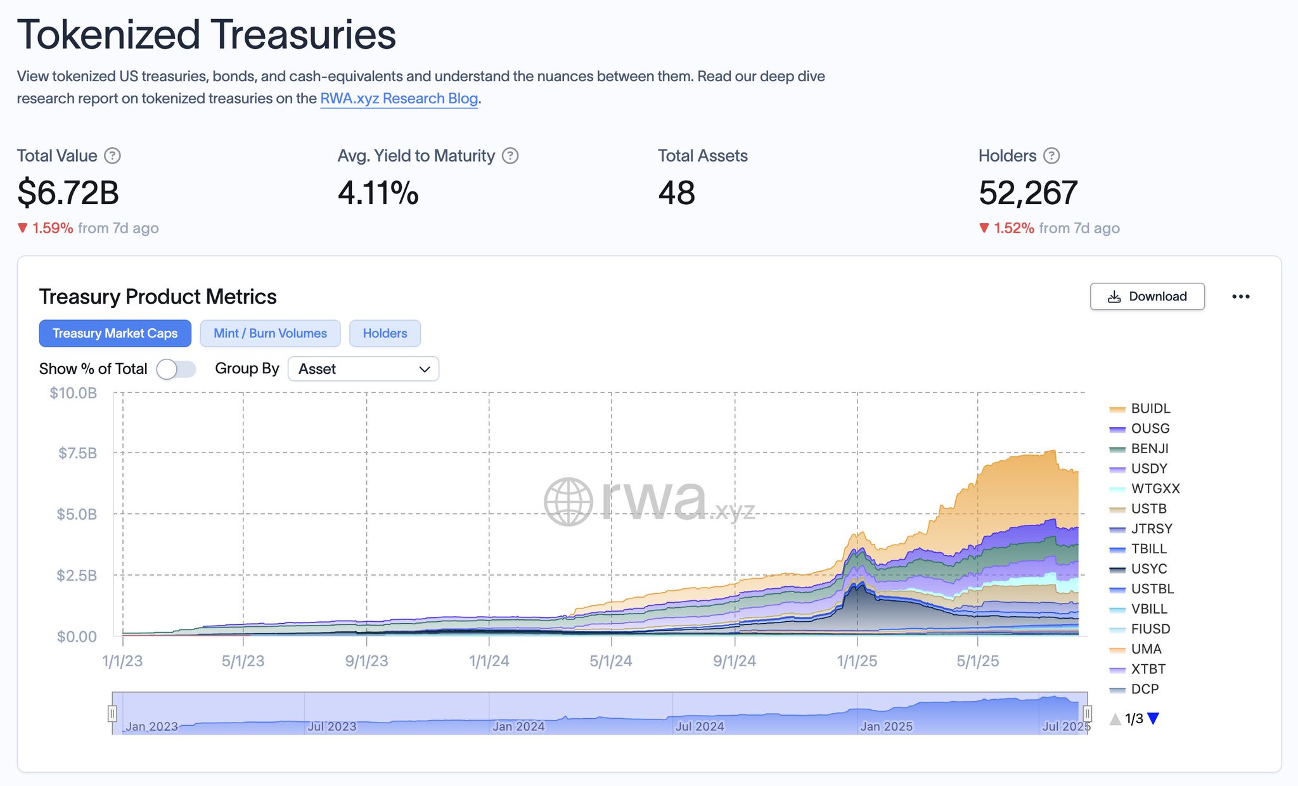Click the 1/3 legend page indicator
The image size is (1298, 786).
coord(1134,719)
